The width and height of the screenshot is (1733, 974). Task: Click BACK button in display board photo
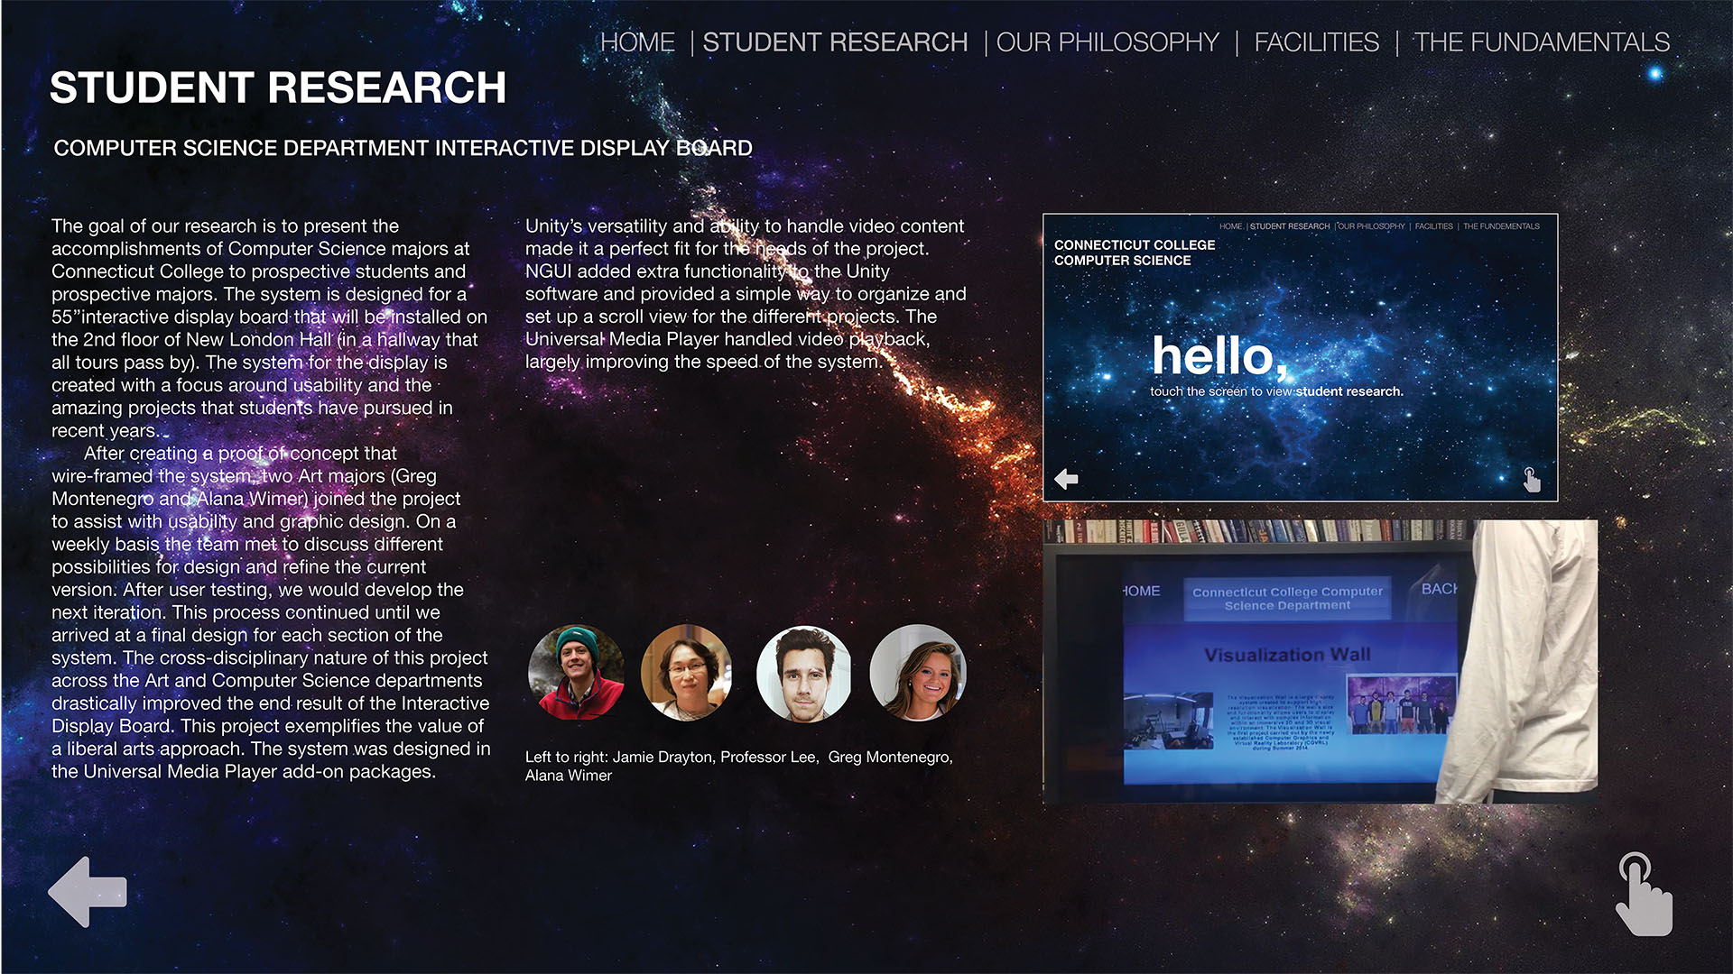(1439, 589)
